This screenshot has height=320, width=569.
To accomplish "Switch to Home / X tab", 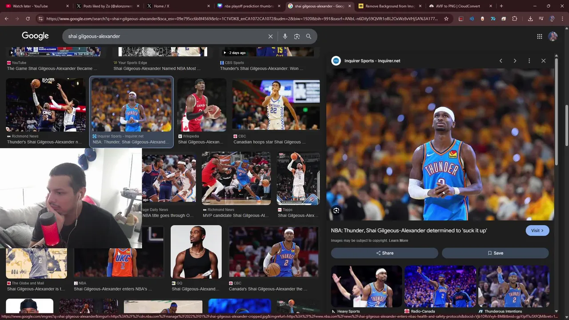I will point(177,6).
